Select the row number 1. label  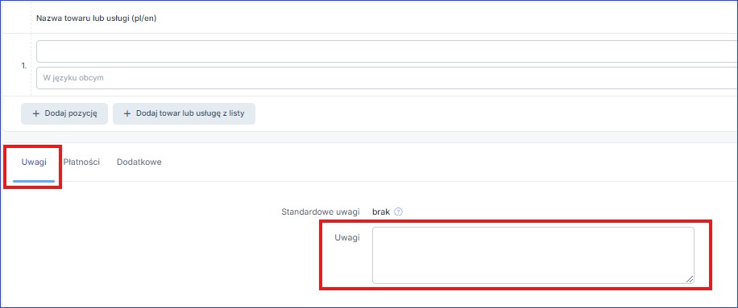point(24,66)
